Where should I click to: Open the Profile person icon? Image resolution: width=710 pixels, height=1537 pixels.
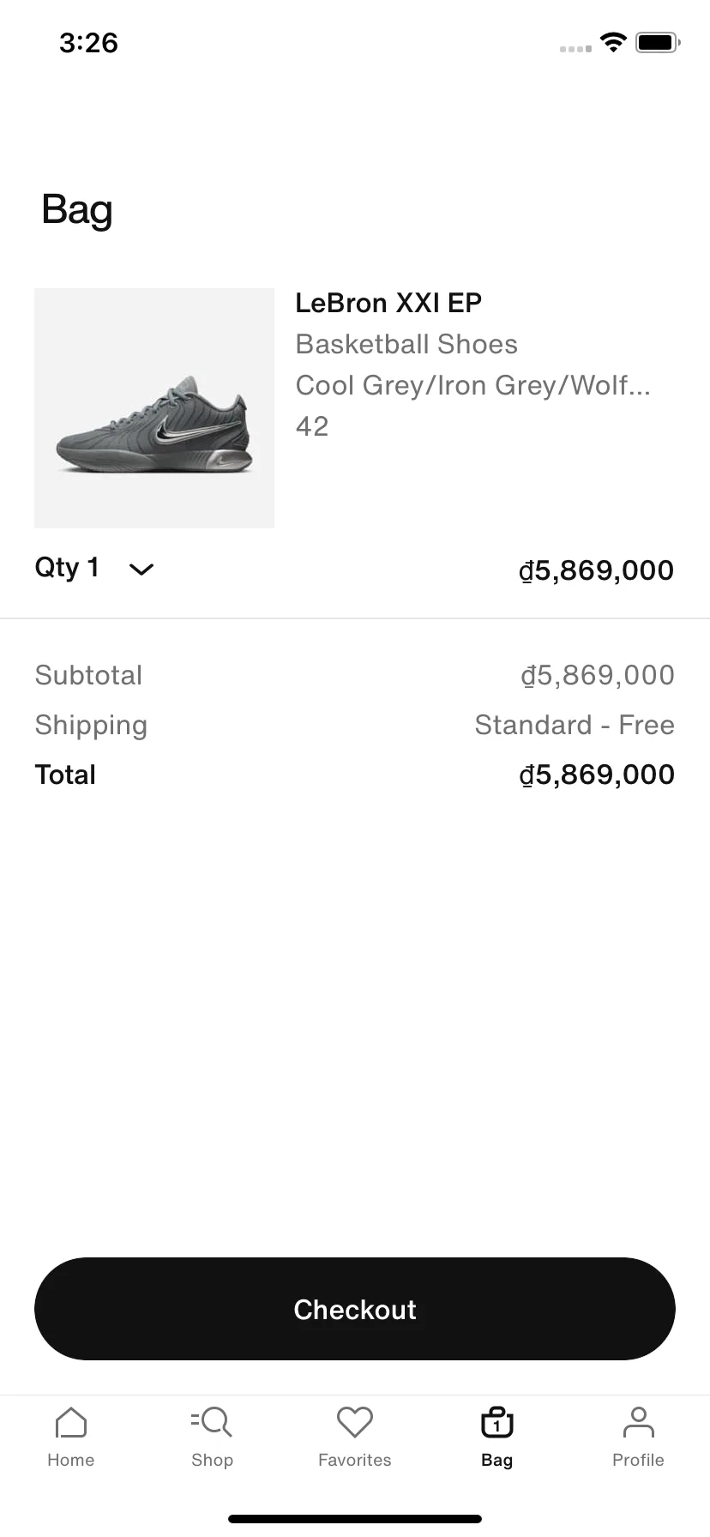pos(639,1422)
